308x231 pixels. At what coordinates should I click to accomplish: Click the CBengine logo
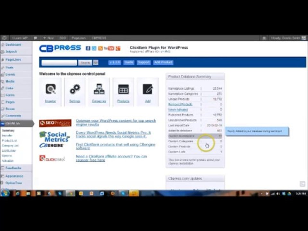(x=51, y=145)
